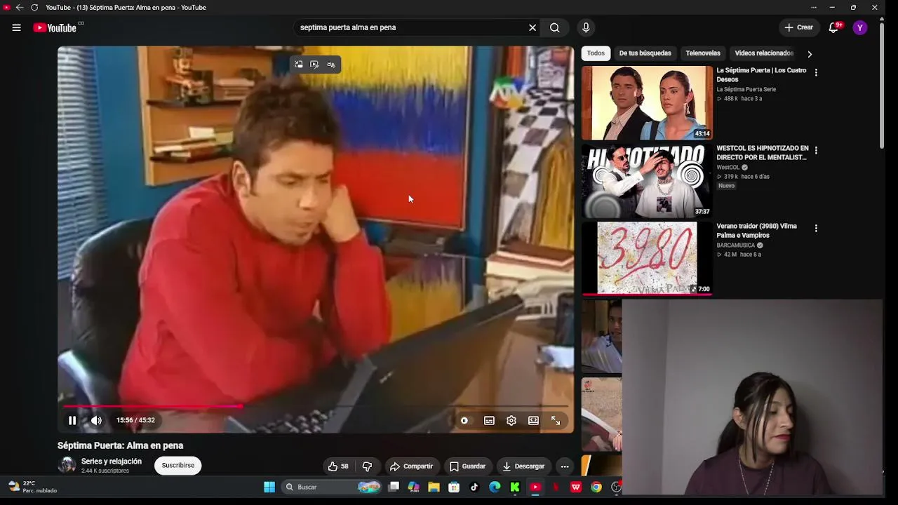Subscribe with the Suscribirse button

pyautogui.click(x=178, y=466)
